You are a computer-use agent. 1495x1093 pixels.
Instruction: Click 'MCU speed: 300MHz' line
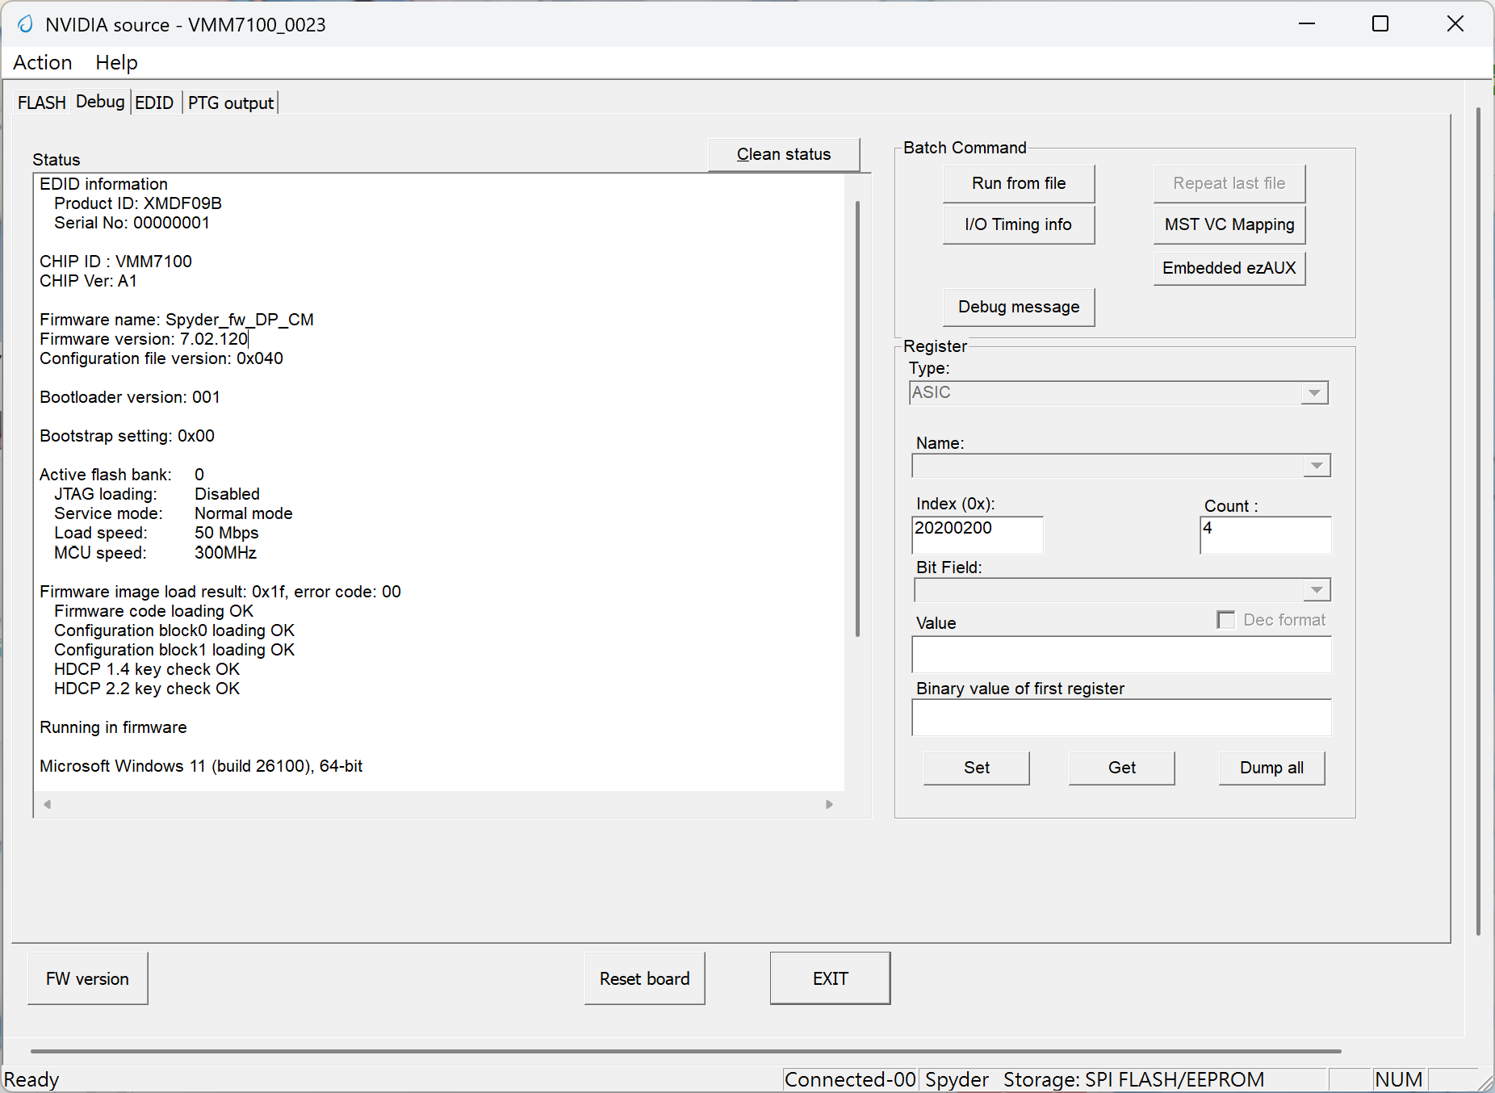pyautogui.click(x=155, y=553)
